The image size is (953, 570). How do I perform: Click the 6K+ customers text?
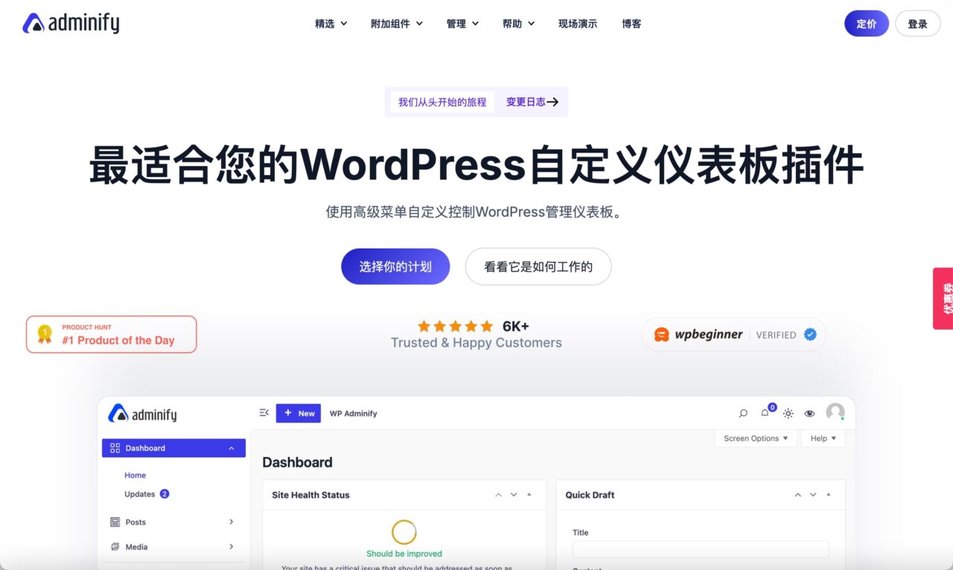[516, 326]
